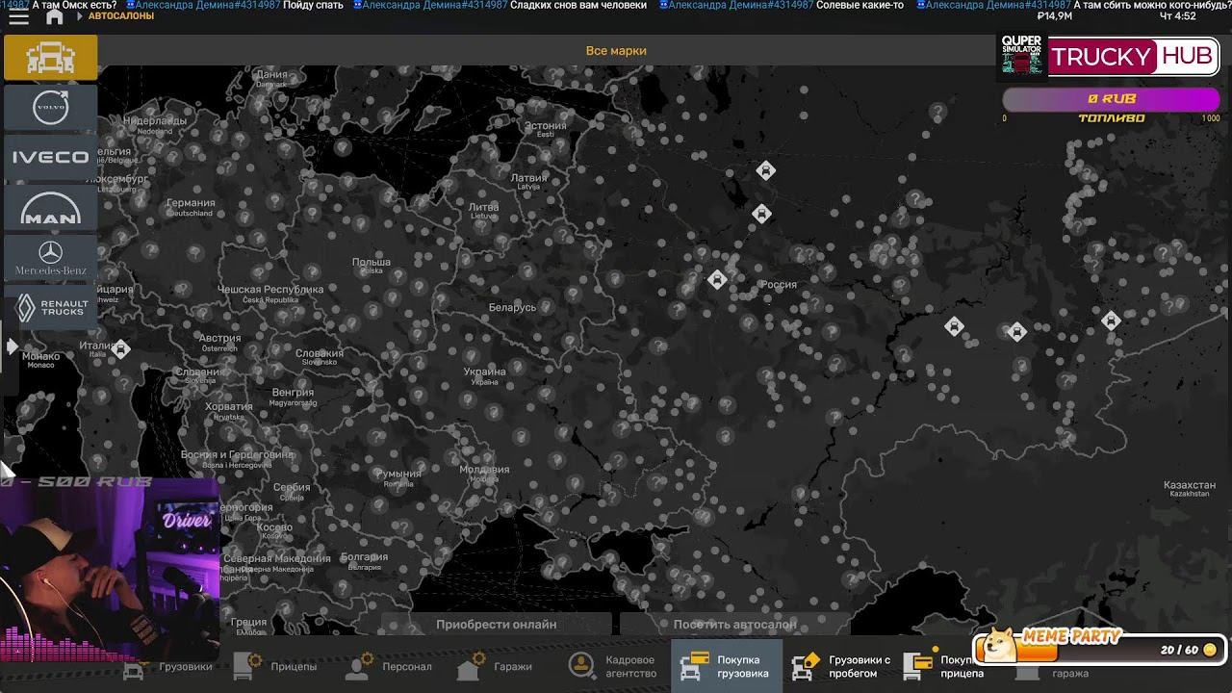Open the Грузовики с пробегом section
The height and width of the screenshot is (693, 1232).
pos(841,666)
